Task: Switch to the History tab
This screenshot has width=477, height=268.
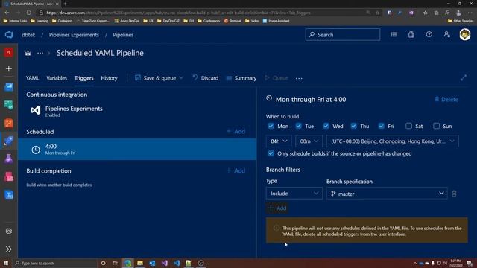Action: pos(109,78)
